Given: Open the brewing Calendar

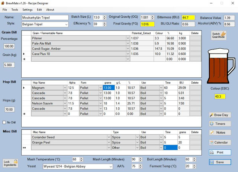Looking at the screenshot, I should click(x=220, y=142).
